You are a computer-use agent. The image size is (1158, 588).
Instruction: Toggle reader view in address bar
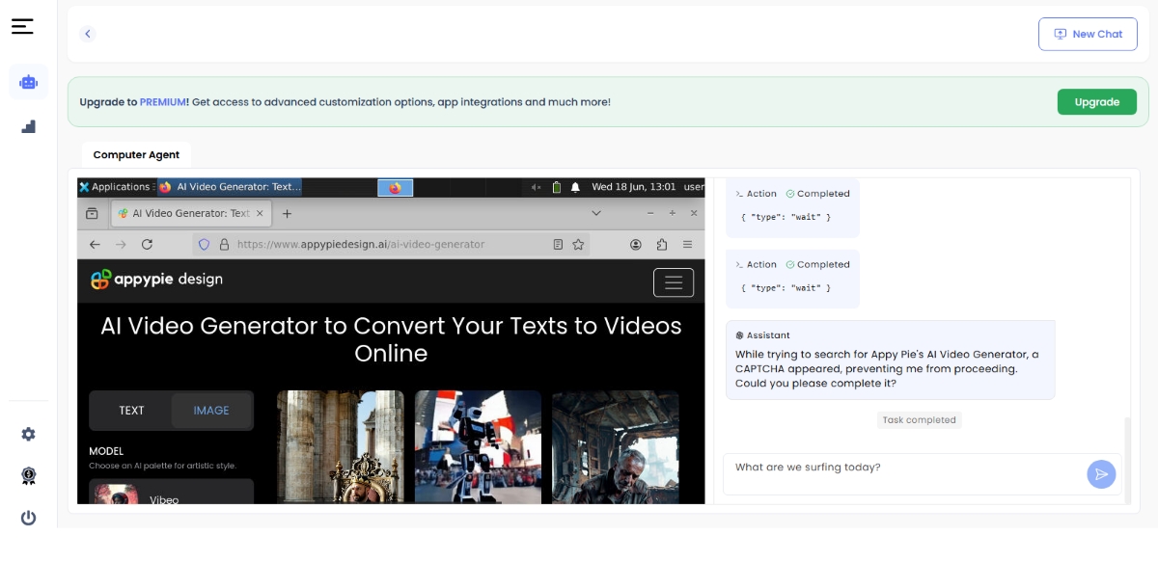click(558, 245)
